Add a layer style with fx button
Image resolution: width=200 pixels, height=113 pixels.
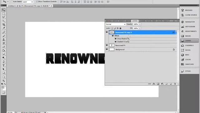point(154,84)
